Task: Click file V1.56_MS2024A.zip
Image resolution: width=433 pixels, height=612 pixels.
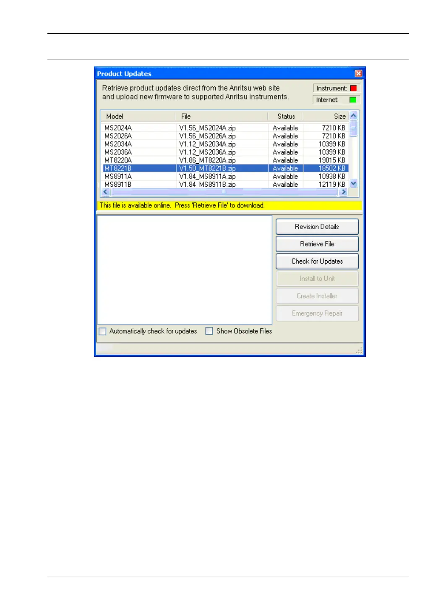Action: pos(207,128)
